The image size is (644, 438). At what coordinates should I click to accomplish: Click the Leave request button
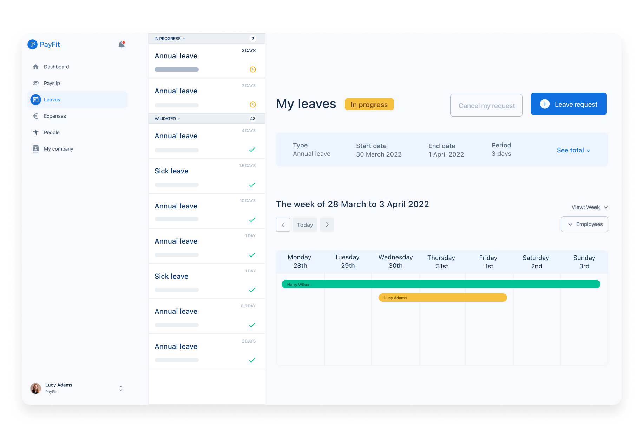[x=568, y=104]
